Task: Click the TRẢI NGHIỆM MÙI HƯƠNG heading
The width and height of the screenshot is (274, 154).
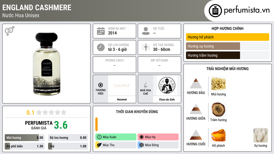Action: 227,69
